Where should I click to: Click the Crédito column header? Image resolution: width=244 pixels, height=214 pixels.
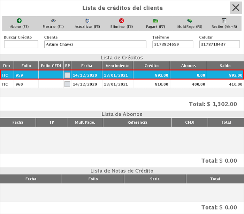click(x=152, y=66)
